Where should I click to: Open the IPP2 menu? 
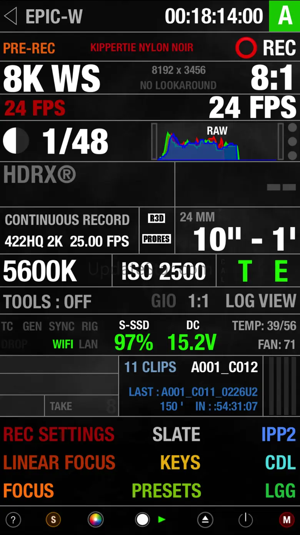click(278, 434)
